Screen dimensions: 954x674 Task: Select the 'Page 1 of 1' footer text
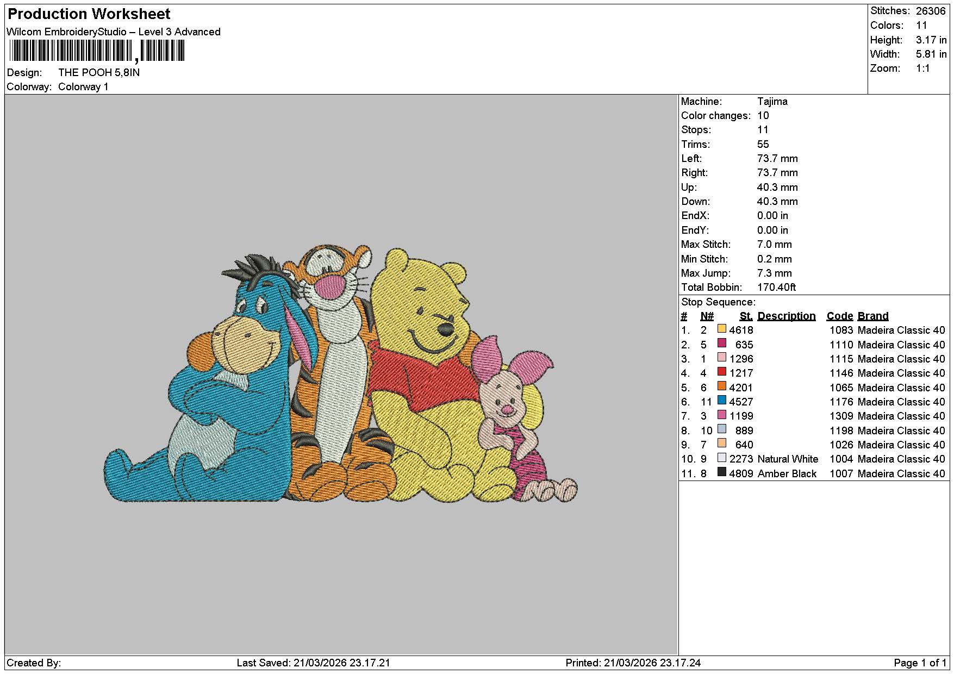(920, 663)
